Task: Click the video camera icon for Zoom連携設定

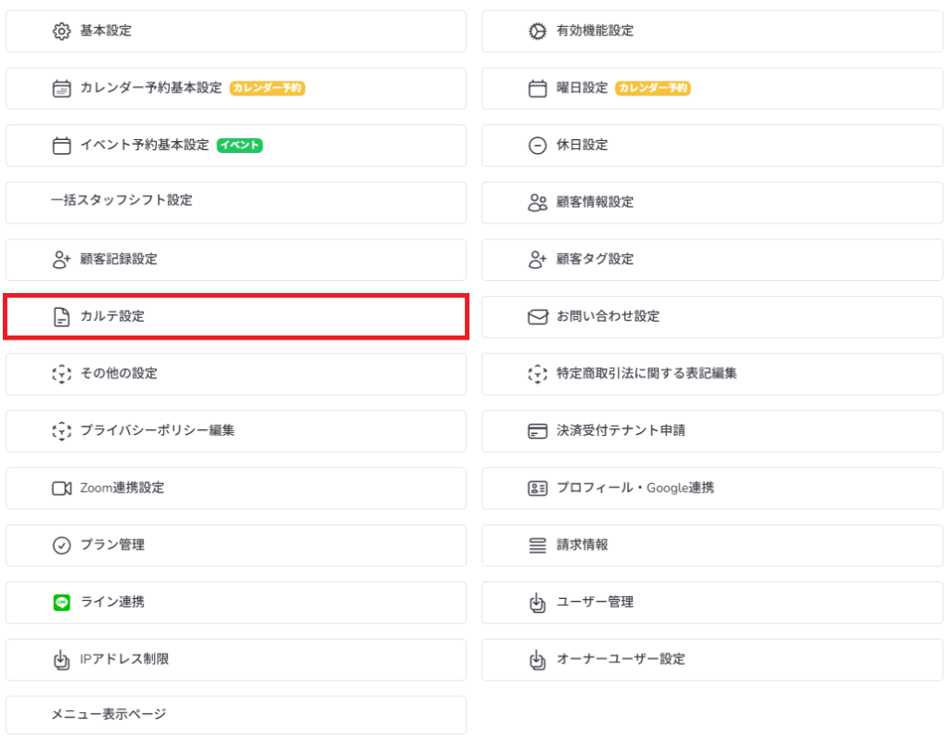Action: pos(61,489)
